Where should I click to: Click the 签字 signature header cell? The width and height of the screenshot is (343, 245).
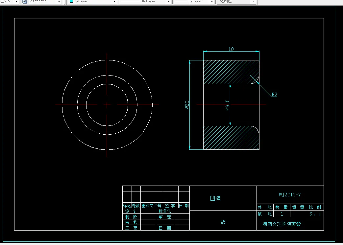pyautogui.click(x=170, y=206)
